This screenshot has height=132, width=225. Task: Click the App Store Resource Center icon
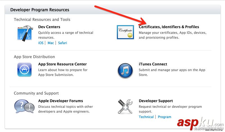coord(25,69)
